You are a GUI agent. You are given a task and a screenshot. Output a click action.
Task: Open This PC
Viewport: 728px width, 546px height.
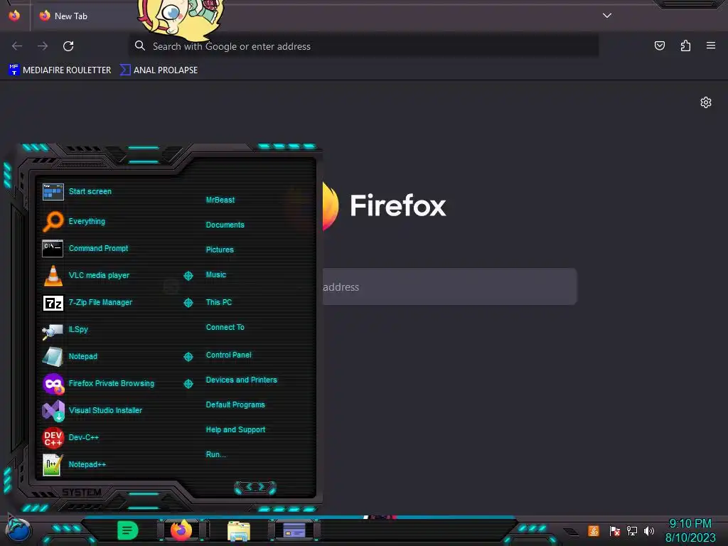pyautogui.click(x=219, y=302)
